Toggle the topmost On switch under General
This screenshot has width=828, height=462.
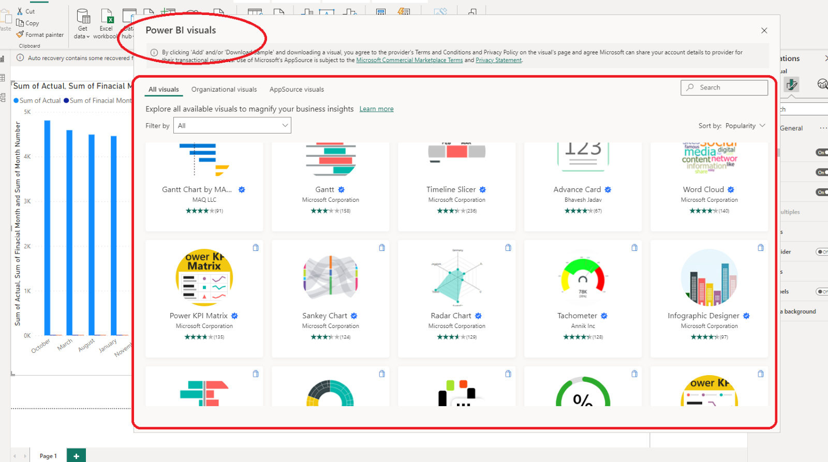(x=821, y=153)
